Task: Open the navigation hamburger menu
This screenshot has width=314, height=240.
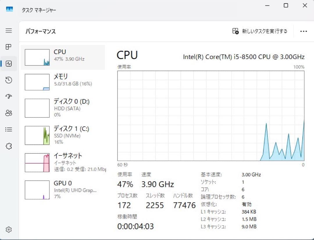Action: (9, 31)
